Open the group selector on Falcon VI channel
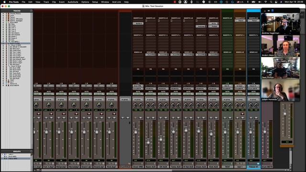This screenshot has width=306, height=172. coord(253,99)
